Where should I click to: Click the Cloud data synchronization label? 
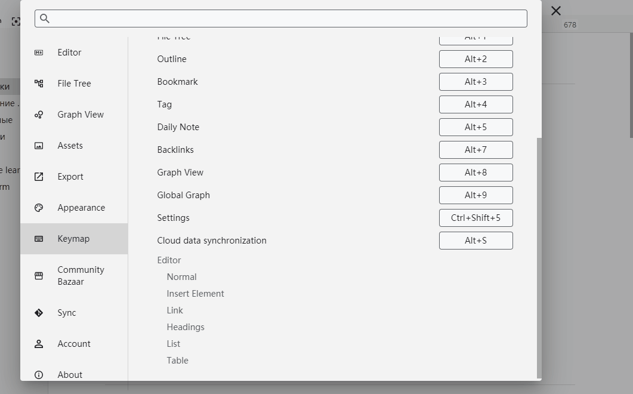[x=212, y=241]
